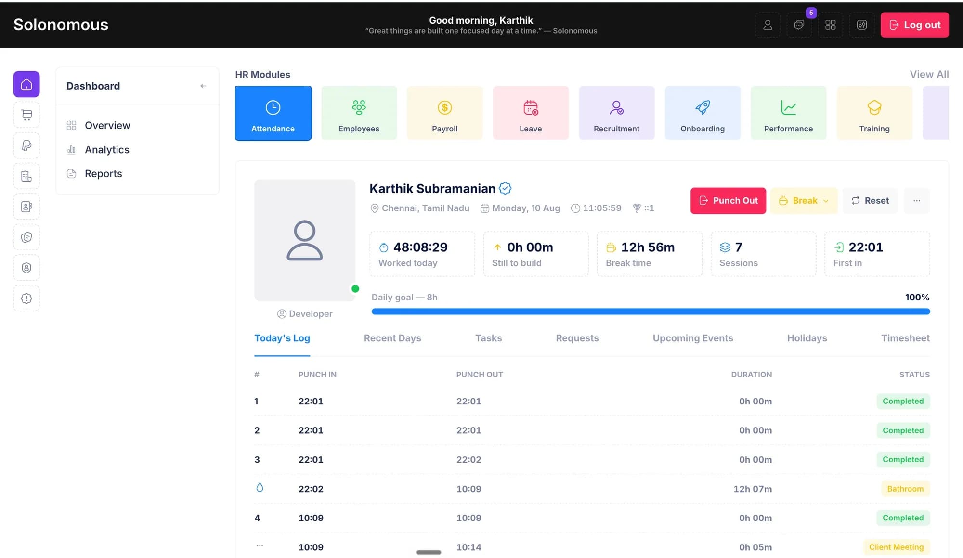Collapse the Dashboard panel arrow

pyautogui.click(x=203, y=86)
